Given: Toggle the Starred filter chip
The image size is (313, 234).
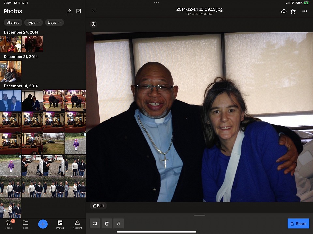Looking at the screenshot, I should click(x=13, y=22).
